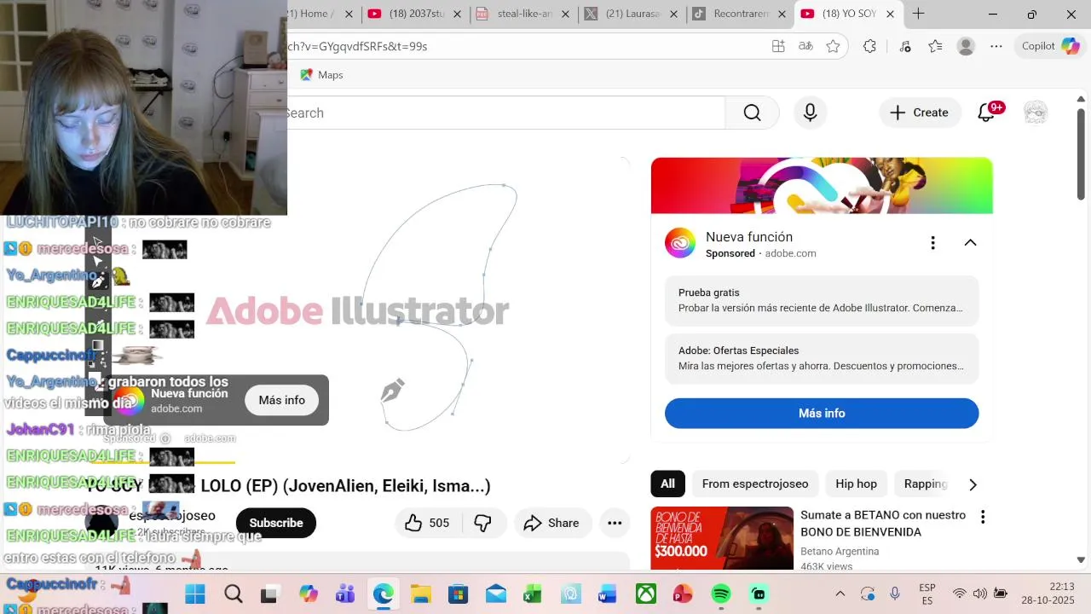Open the Xbox app in the taskbar
The image size is (1091, 614).
(x=646, y=594)
